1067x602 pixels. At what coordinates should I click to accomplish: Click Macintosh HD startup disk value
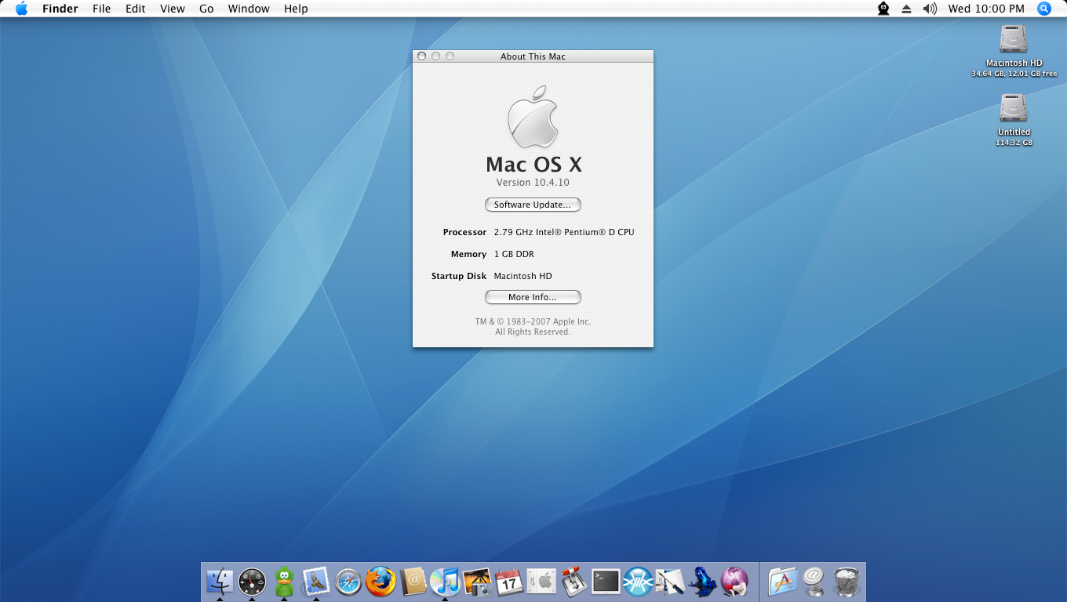[523, 276]
